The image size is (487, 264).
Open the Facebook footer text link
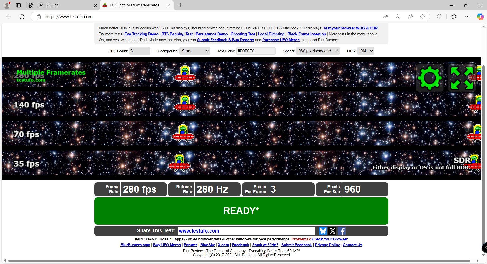click(x=240, y=245)
